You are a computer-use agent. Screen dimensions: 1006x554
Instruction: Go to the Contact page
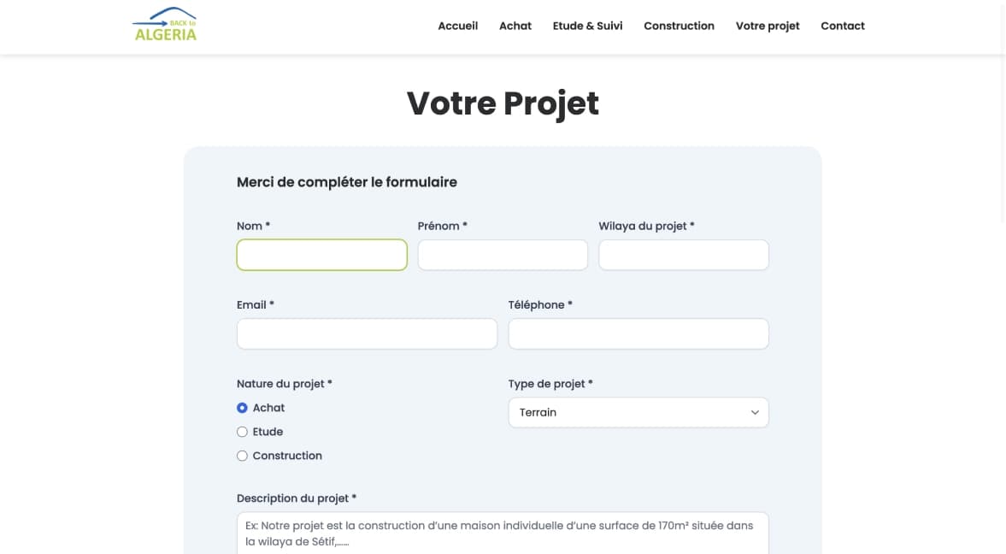pos(843,26)
